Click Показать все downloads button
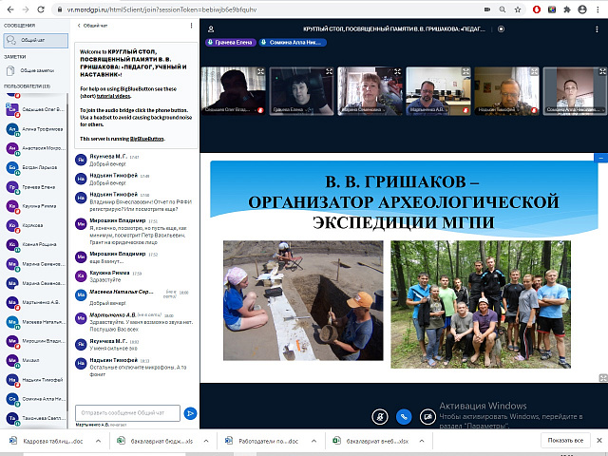Image resolution: width=608 pixels, height=456 pixels. 565,441
